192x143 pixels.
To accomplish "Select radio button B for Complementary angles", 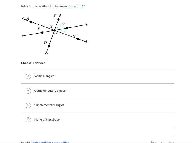I will click(28, 91).
